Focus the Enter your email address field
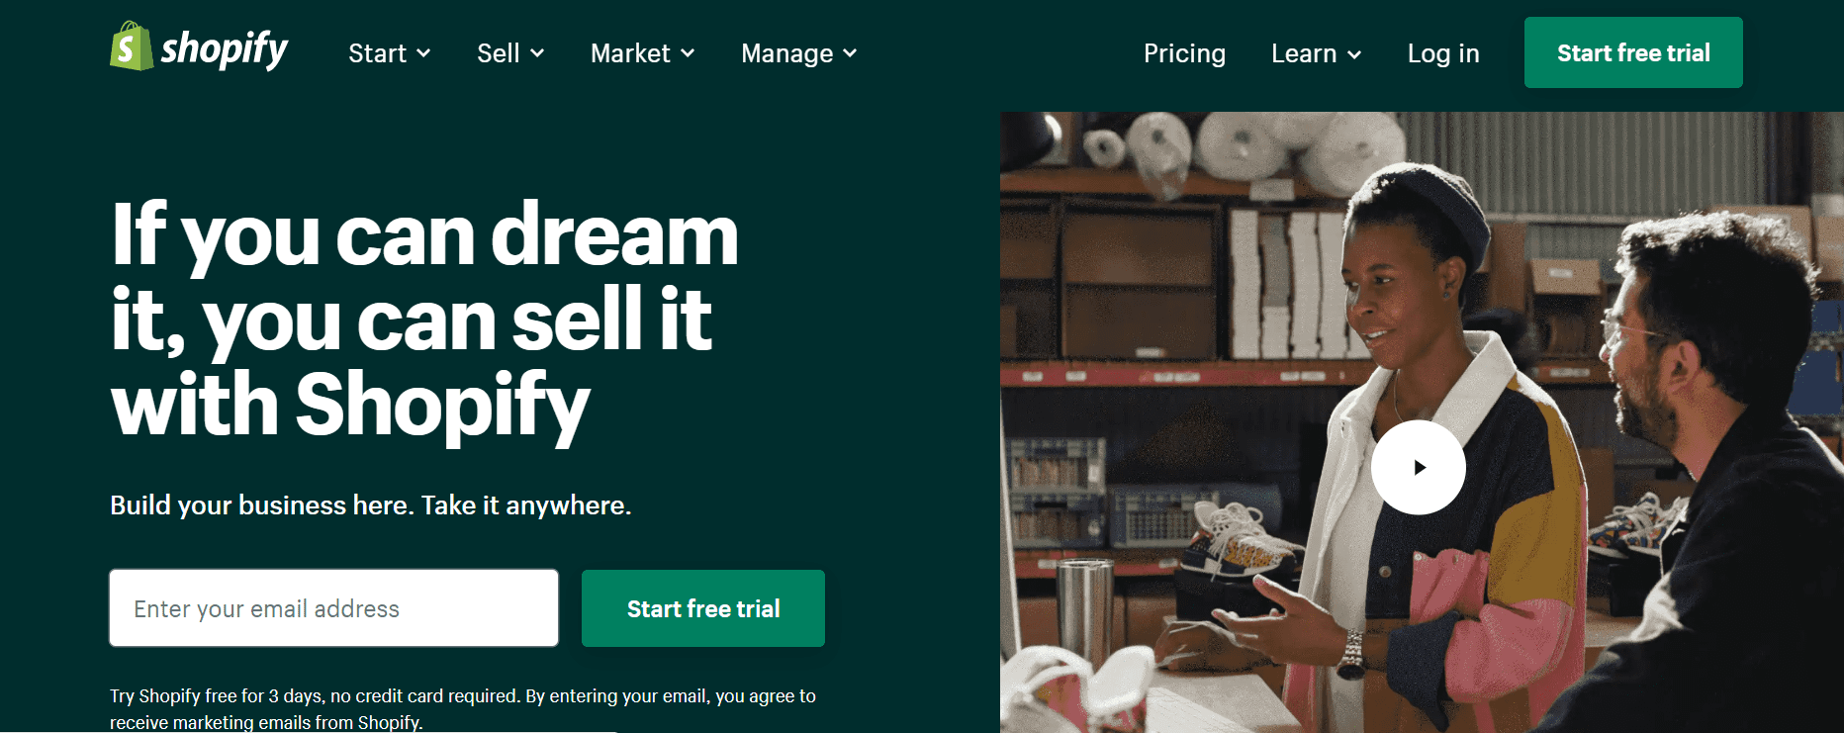This screenshot has height=733, width=1844. pyautogui.click(x=334, y=608)
